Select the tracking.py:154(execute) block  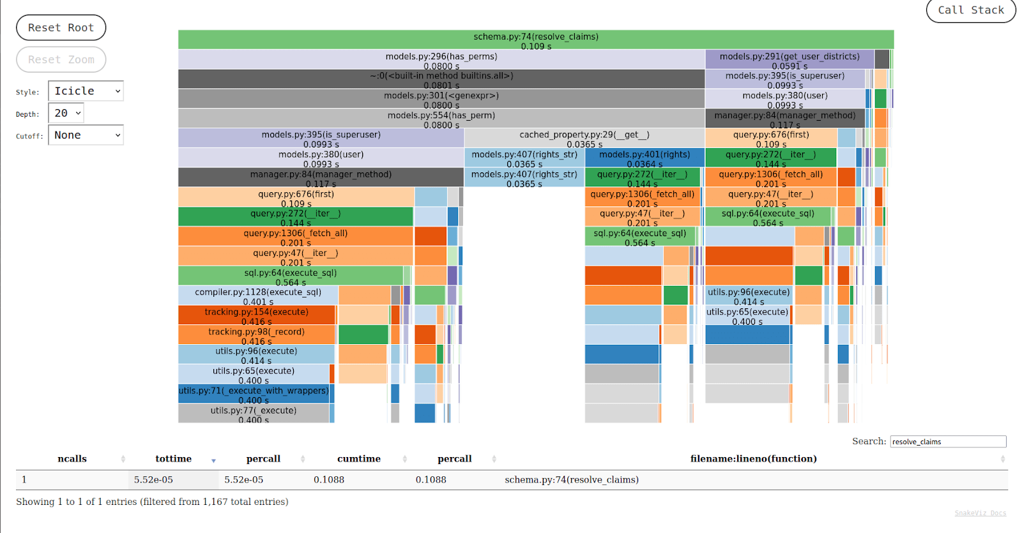click(257, 315)
